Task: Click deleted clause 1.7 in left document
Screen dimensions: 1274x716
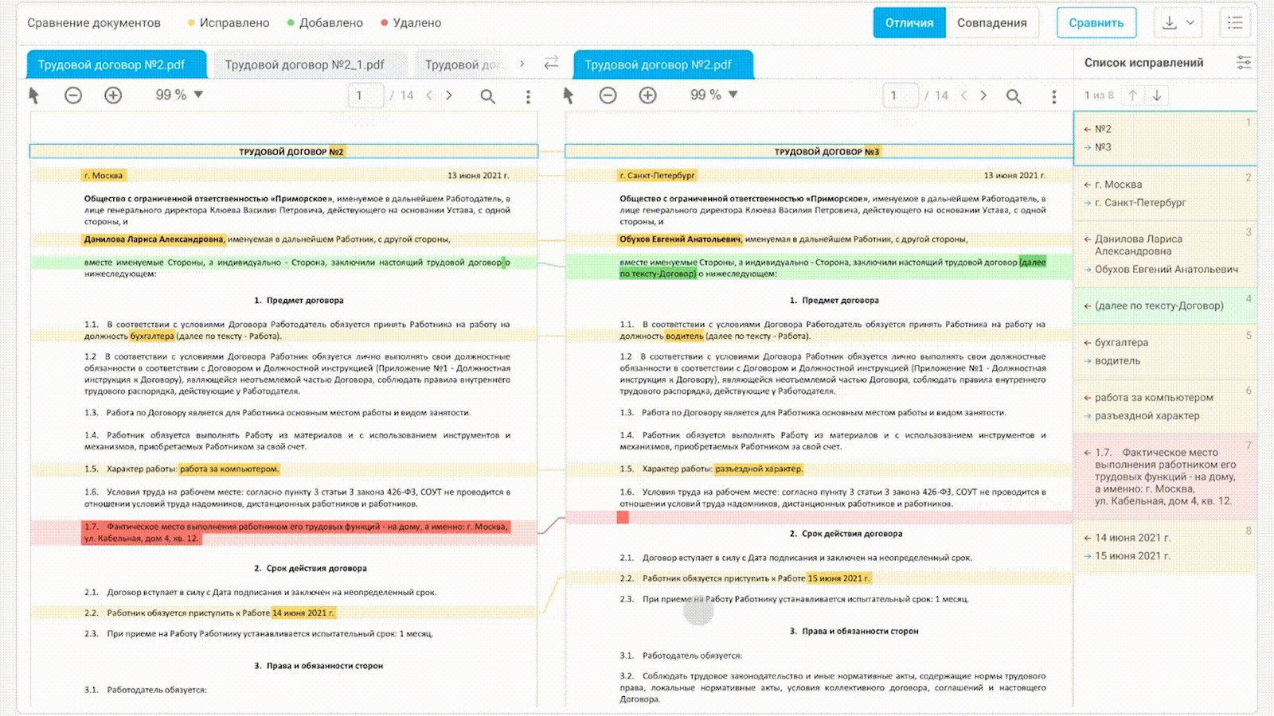Action: pos(296,532)
